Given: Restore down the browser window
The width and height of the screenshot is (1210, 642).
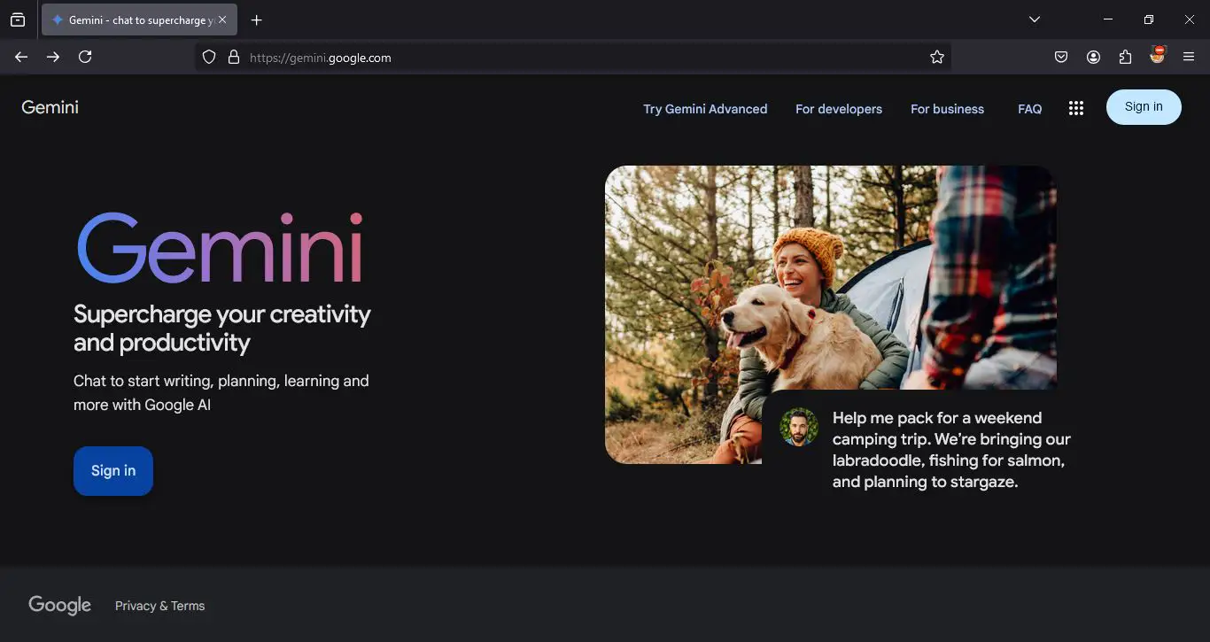Looking at the screenshot, I should pyautogui.click(x=1149, y=19).
